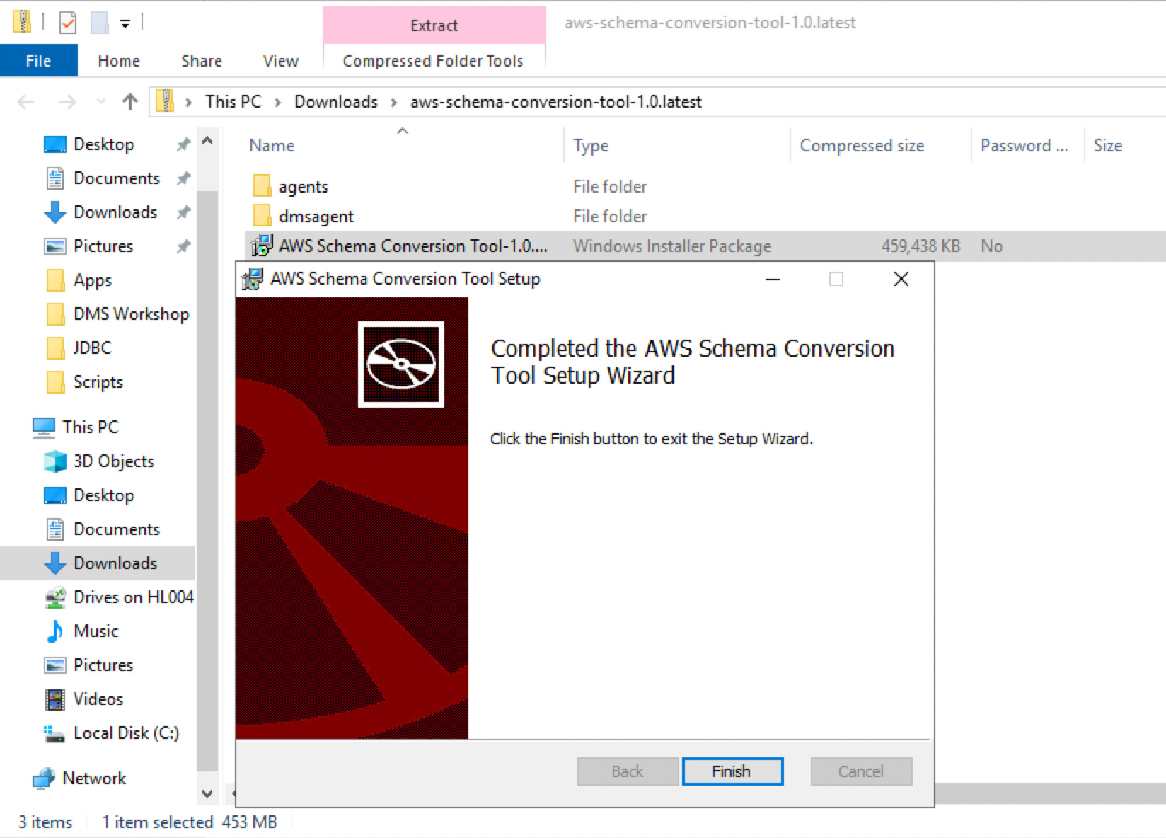The height and width of the screenshot is (838, 1166).
Task: Open the File menu
Action: point(38,60)
